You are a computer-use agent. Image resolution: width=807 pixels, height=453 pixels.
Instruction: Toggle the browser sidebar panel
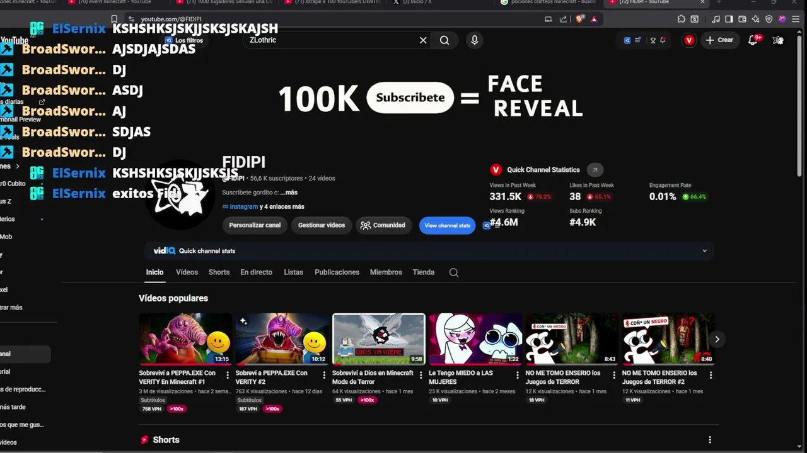pyautogui.click(x=729, y=19)
